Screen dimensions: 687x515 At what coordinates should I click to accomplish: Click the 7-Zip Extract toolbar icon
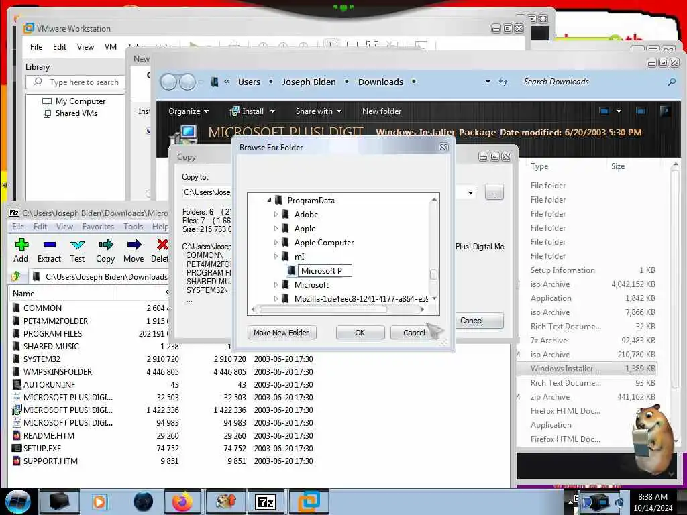[50, 245]
